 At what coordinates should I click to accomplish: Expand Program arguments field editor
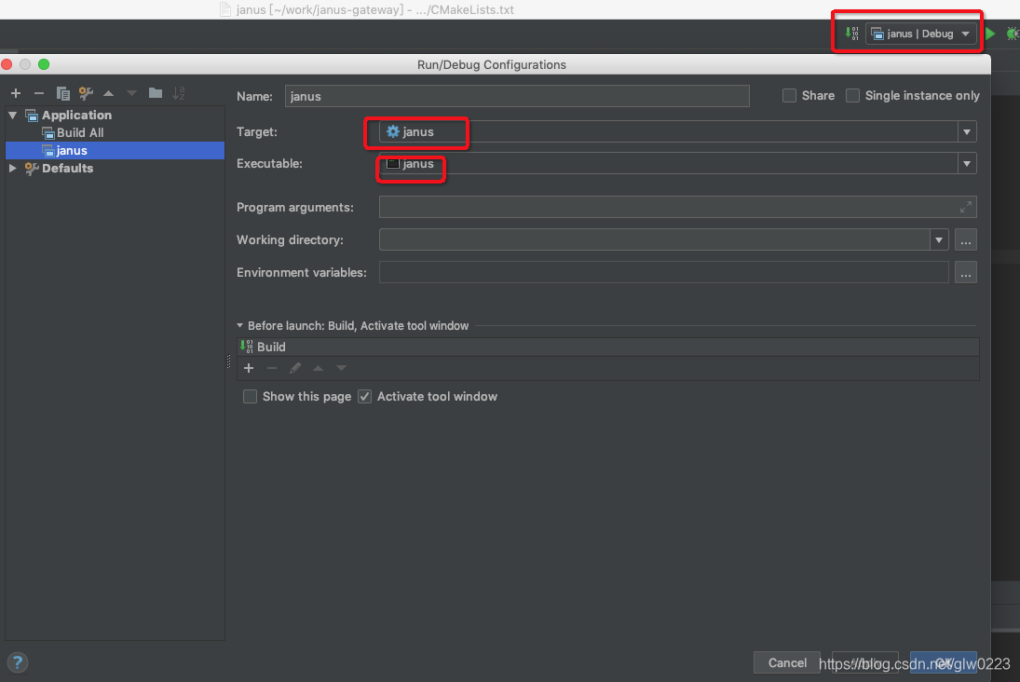tap(965, 207)
